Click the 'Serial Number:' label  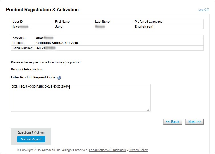[23, 48]
